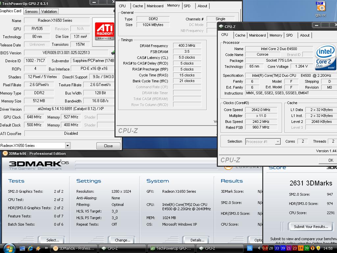Image resolution: width=337 pixels, height=253 pixels.
Task: Activate the last CPU-Z taskbar button
Action: tap(220, 248)
